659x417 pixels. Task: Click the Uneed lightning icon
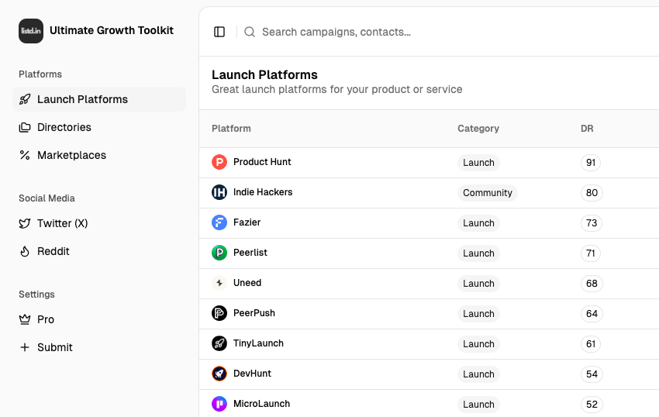[x=219, y=283]
